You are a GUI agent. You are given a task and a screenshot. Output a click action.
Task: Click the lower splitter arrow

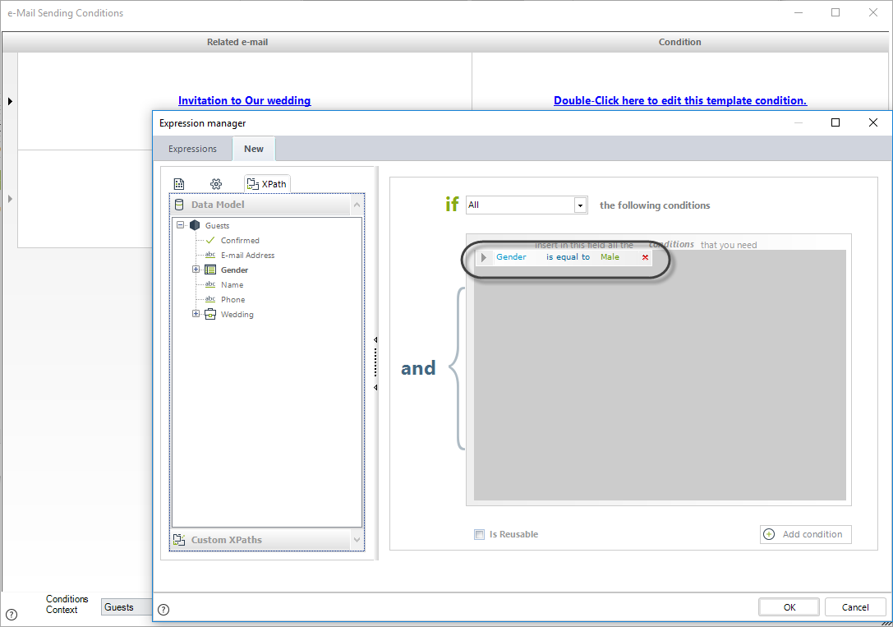click(x=375, y=387)
